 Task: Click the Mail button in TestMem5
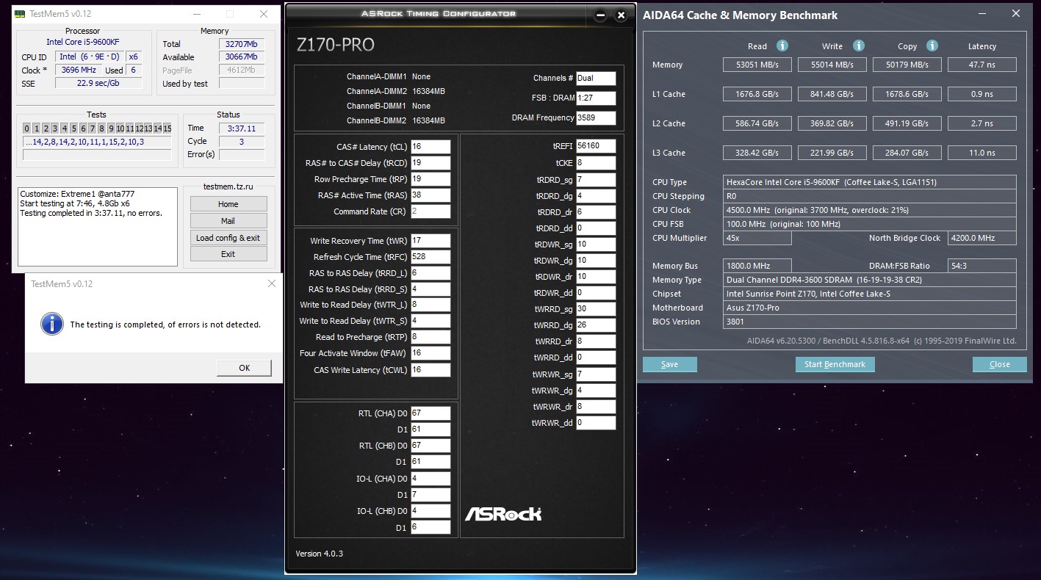(228, 221)
